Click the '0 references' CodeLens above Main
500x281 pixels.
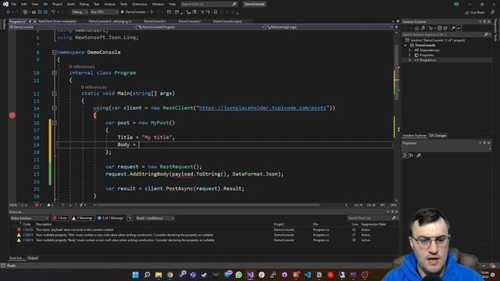coord(94,87)
